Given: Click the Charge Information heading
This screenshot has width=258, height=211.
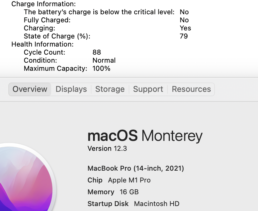Looking at the screenshot, I should pyautogui.click(x=43, y=4).
